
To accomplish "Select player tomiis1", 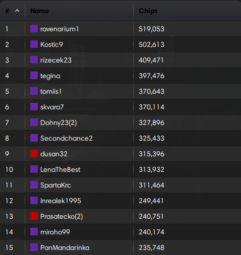I will pyautogui.click(x=51, y=91).
